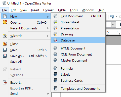The width and height of the screenshot is (121, 97).
Task: Click the horizontal ruler near mark 5
Action: click(x=108, y=32)
